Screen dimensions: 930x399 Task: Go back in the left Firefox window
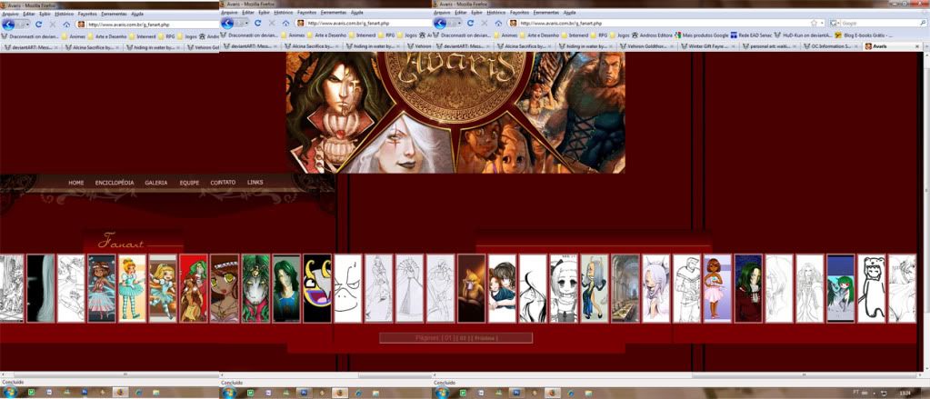point(7,25)
